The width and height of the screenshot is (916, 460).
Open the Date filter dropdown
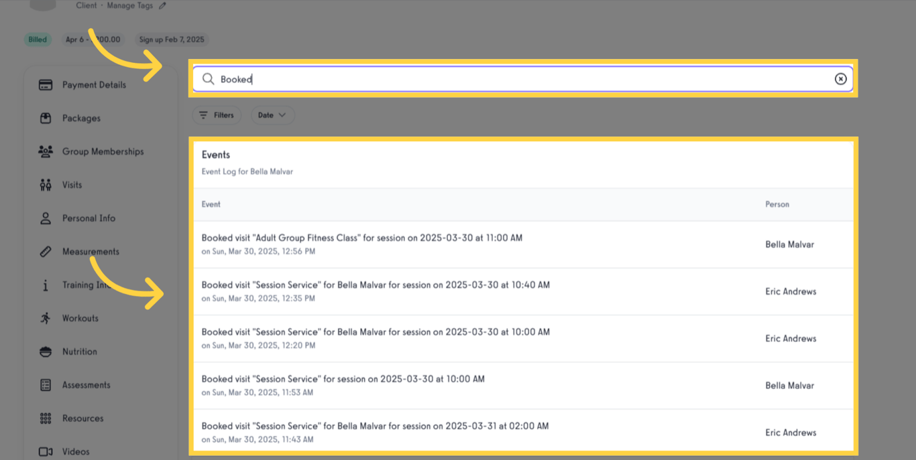click(273, 114)
